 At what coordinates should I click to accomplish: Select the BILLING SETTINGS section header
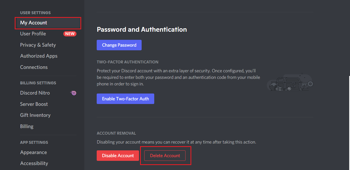click(38, 83)
